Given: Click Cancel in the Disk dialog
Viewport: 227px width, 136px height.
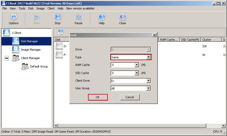Looking at the screenshot, I should (x=130, y=97).
